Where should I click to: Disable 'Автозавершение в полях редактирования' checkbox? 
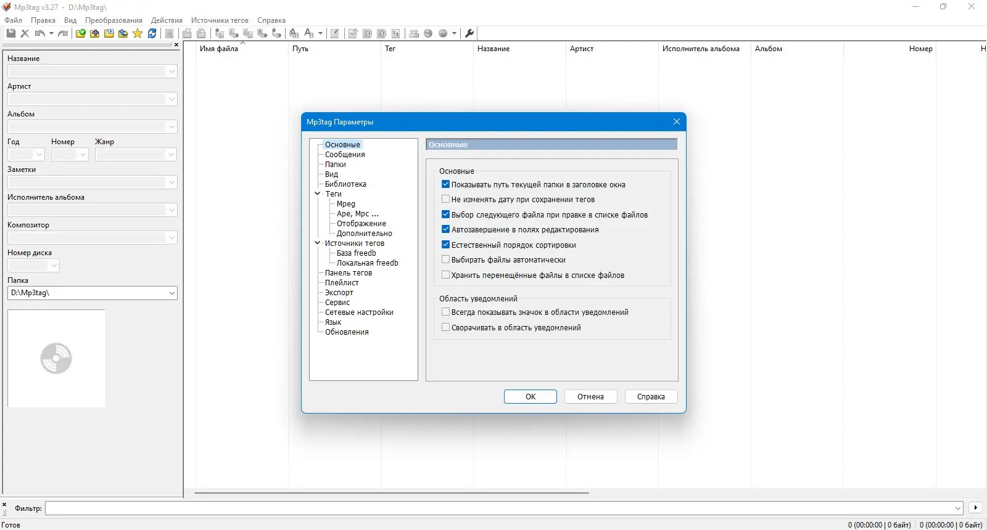[x=445, y=229]
